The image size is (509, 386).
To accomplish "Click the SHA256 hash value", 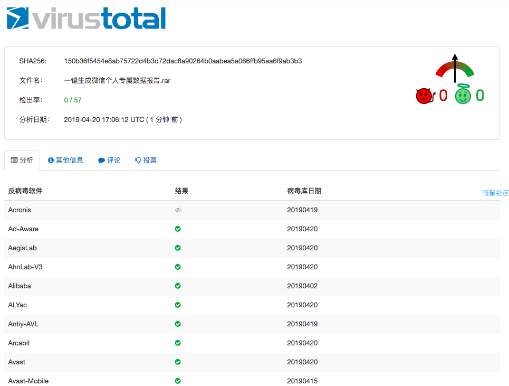I will [x=183, y=61].
